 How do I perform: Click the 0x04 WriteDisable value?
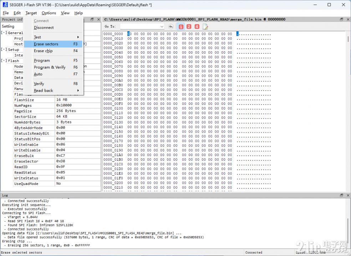click(78, 150)
